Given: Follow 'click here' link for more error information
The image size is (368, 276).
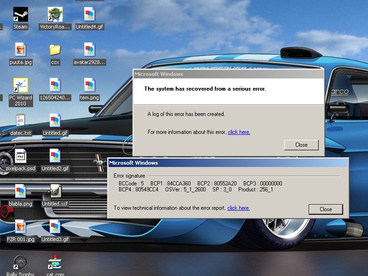Looking at the screenshot, I should 239,132.
